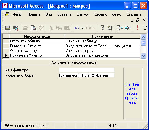Viewport: 149px width, 130px height.
Task: Click the Copy toolbar icon
Action: click(x=59, y=28)
